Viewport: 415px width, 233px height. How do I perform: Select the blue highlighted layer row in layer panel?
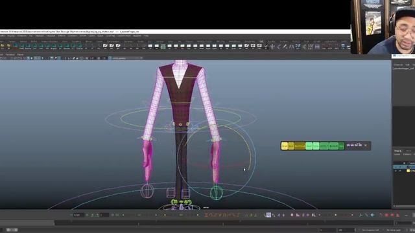click(x=404, y=167)
